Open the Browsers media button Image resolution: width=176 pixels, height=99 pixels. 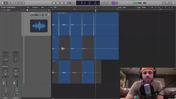point(174,3)
